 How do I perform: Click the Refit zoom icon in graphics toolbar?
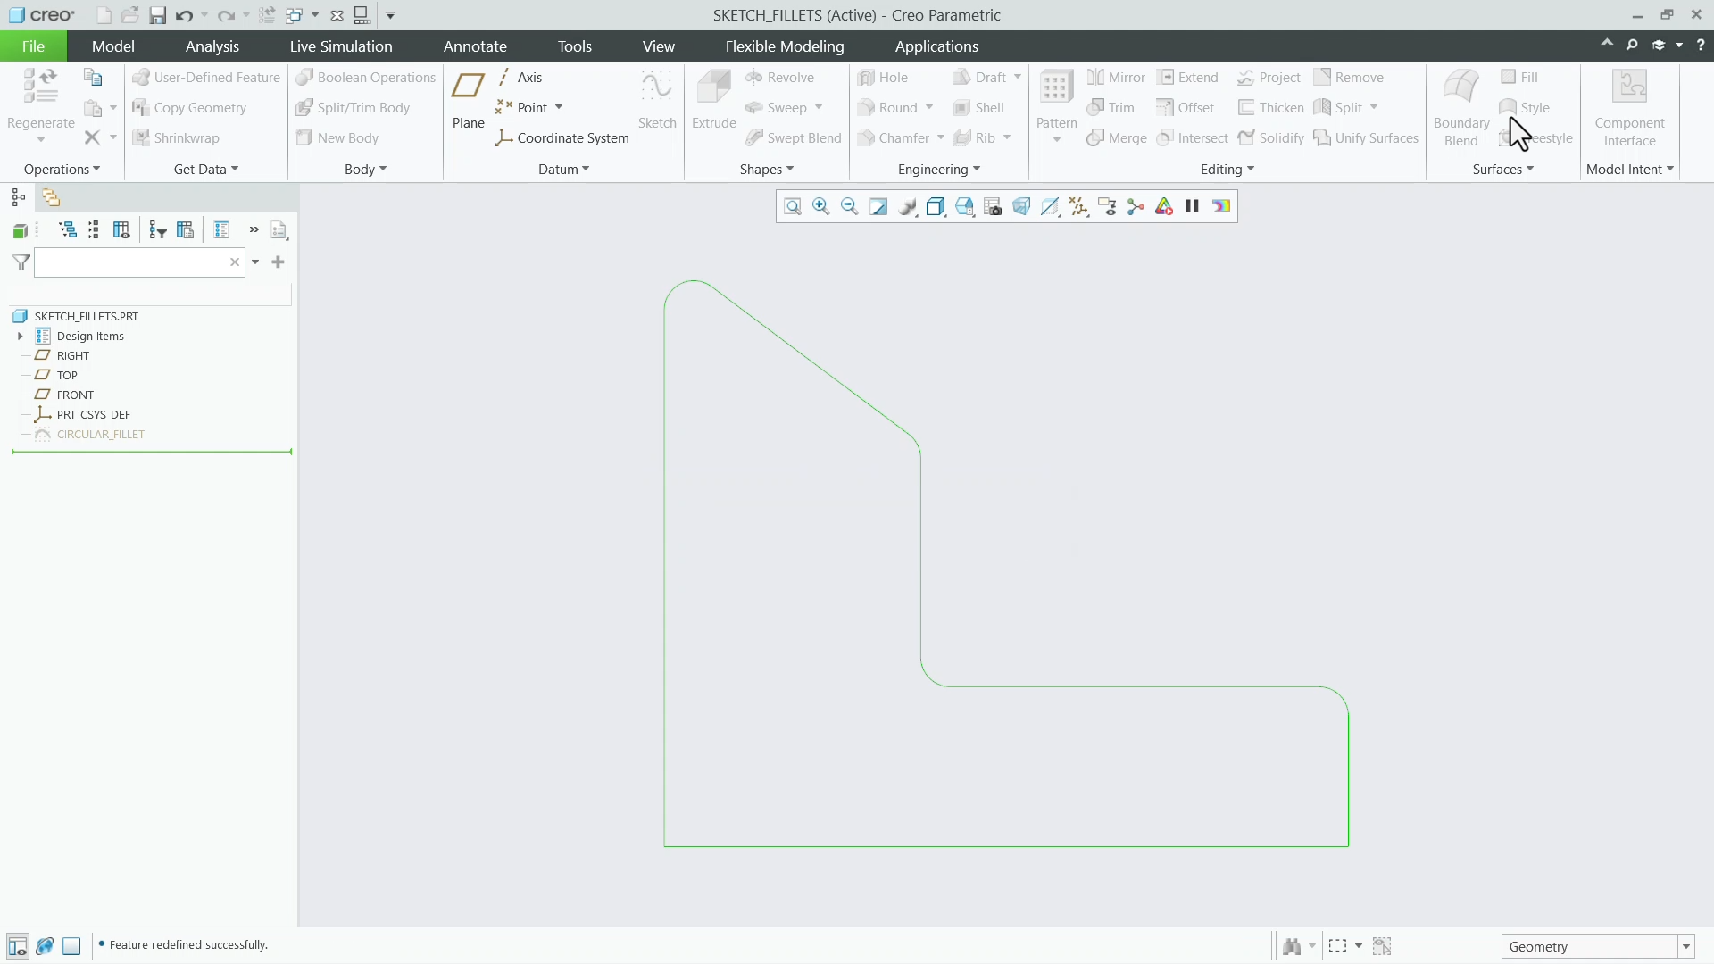click(x=793, y=207)
